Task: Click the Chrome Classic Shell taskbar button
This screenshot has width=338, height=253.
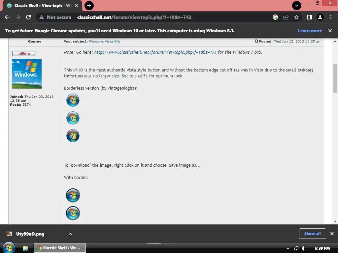Action: 60,248
